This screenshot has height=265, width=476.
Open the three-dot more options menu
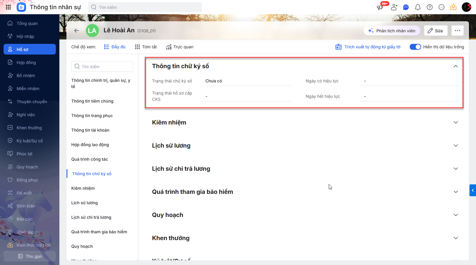click(x=457, y=31)
